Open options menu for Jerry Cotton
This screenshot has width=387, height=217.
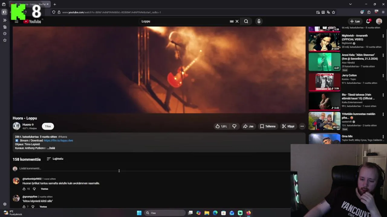(x=383, y=76)
